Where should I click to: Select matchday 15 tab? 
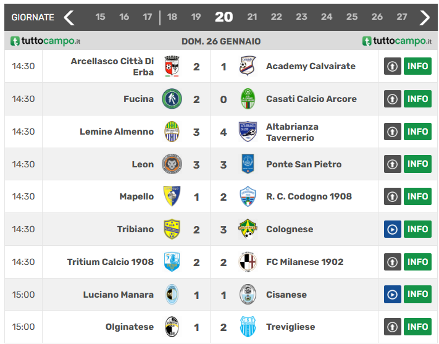click(x=101, y=17)
